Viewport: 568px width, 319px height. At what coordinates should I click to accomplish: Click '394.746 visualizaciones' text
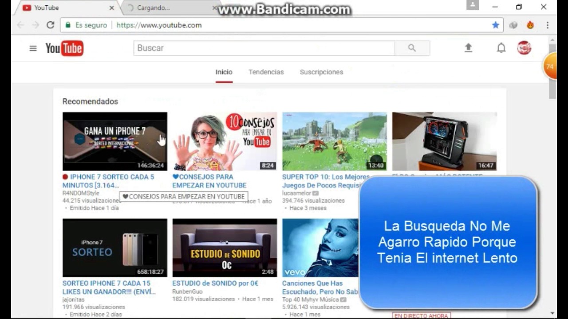pos(313,201)
